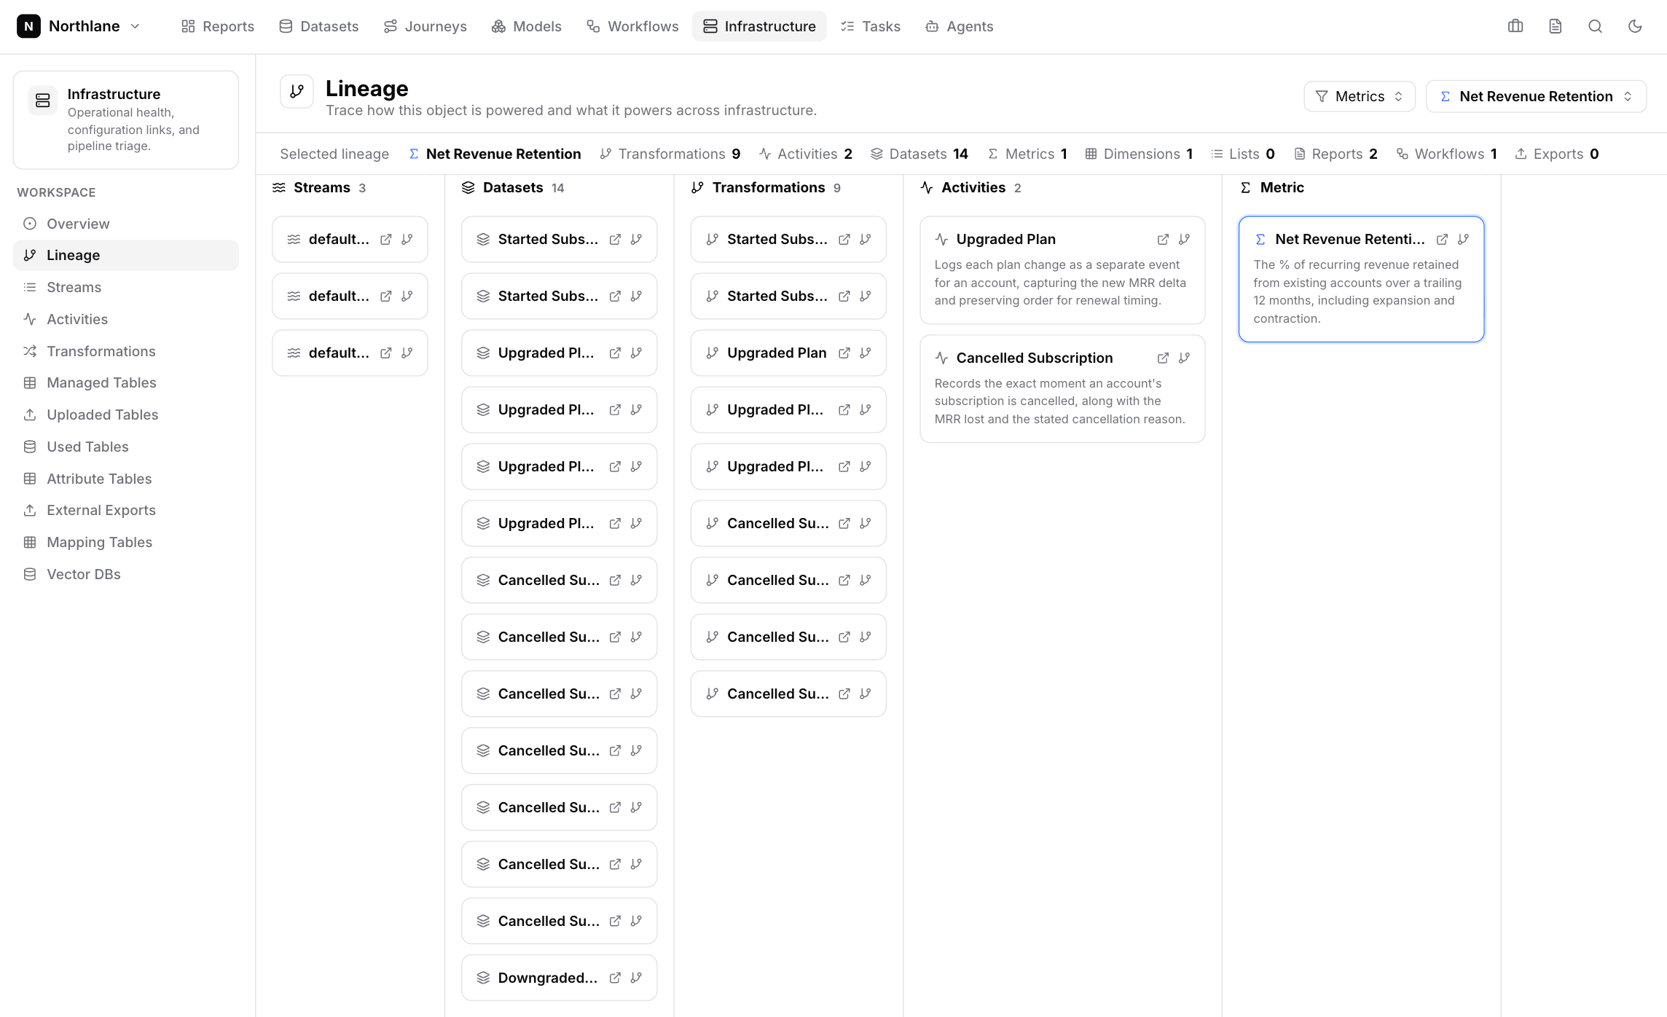Open Workflows in top navigation
Screen dimensions: 1667x1017
(632, 26)
